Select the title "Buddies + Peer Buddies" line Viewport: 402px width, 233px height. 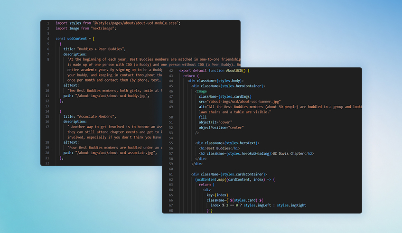(94, 49)
